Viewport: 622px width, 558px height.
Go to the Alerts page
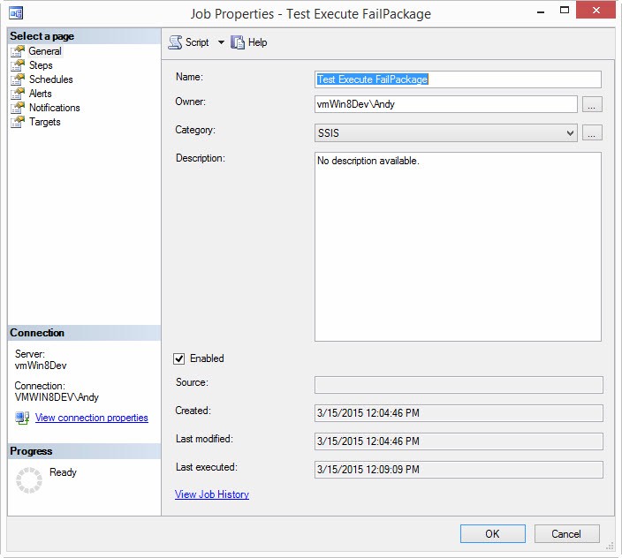click(x=40, y=94)
